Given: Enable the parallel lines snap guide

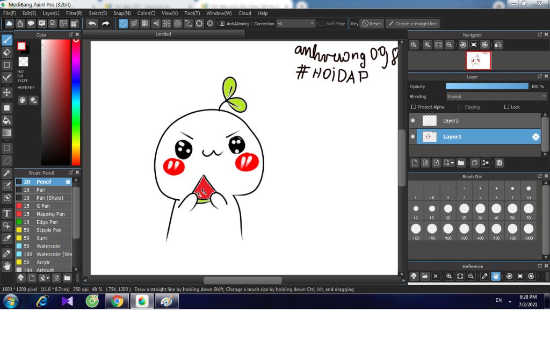Looking at the screenshot, I should pyautogui.click(x=134, y=24).
